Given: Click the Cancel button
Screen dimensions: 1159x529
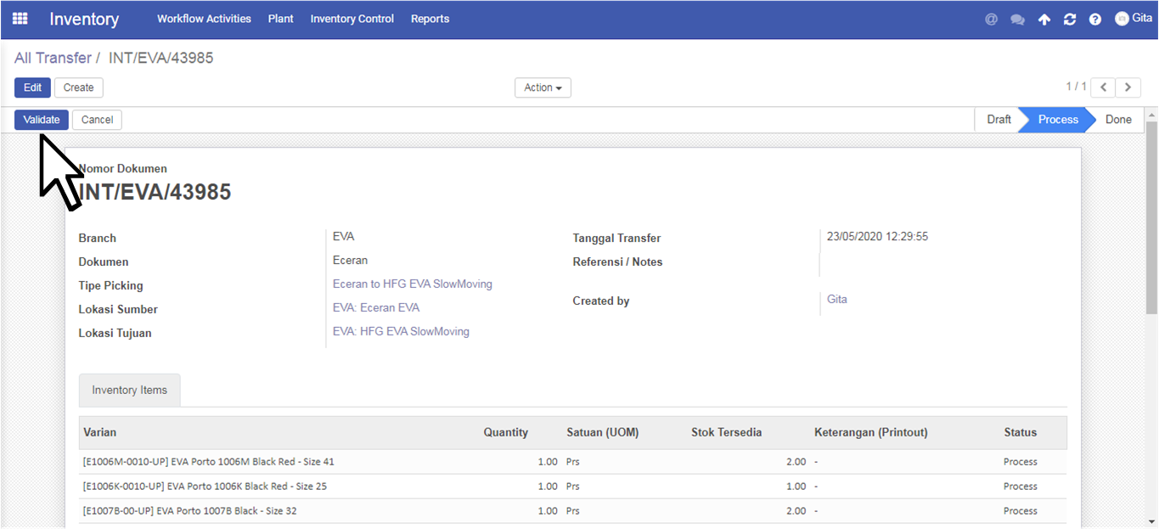Looking at the screenshot, I should click(97, 120).
